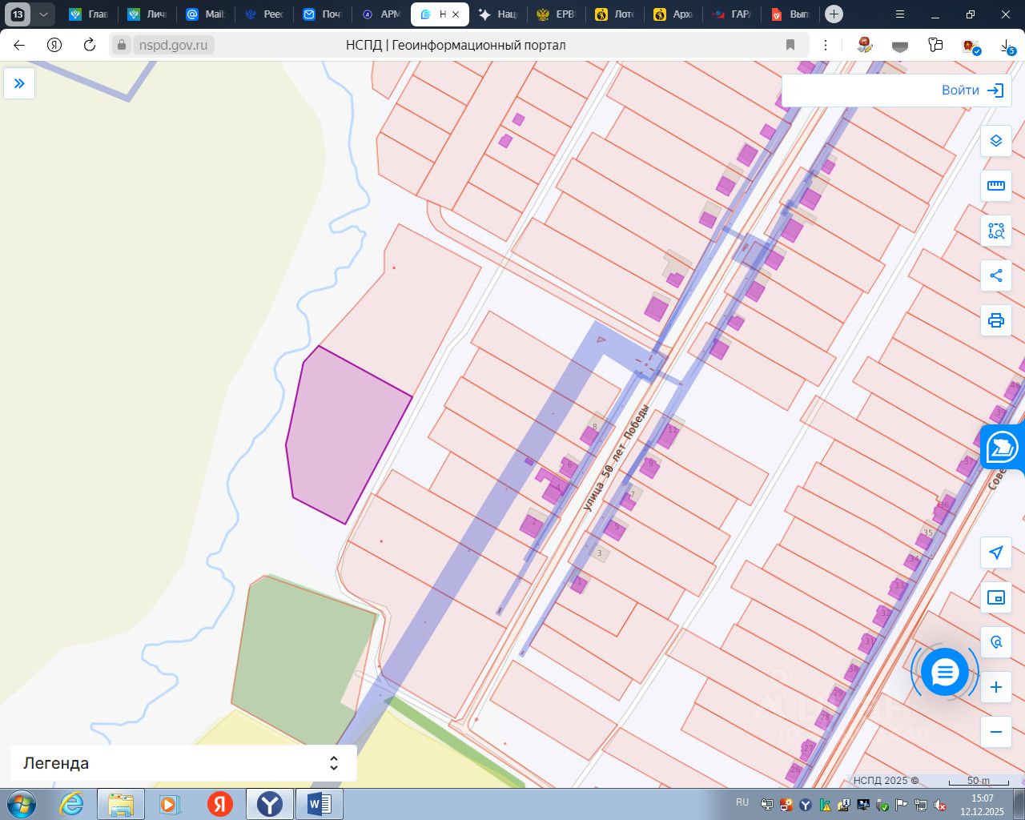
Task: Switch to the ЕРВ browser tab
Action: 557,14
